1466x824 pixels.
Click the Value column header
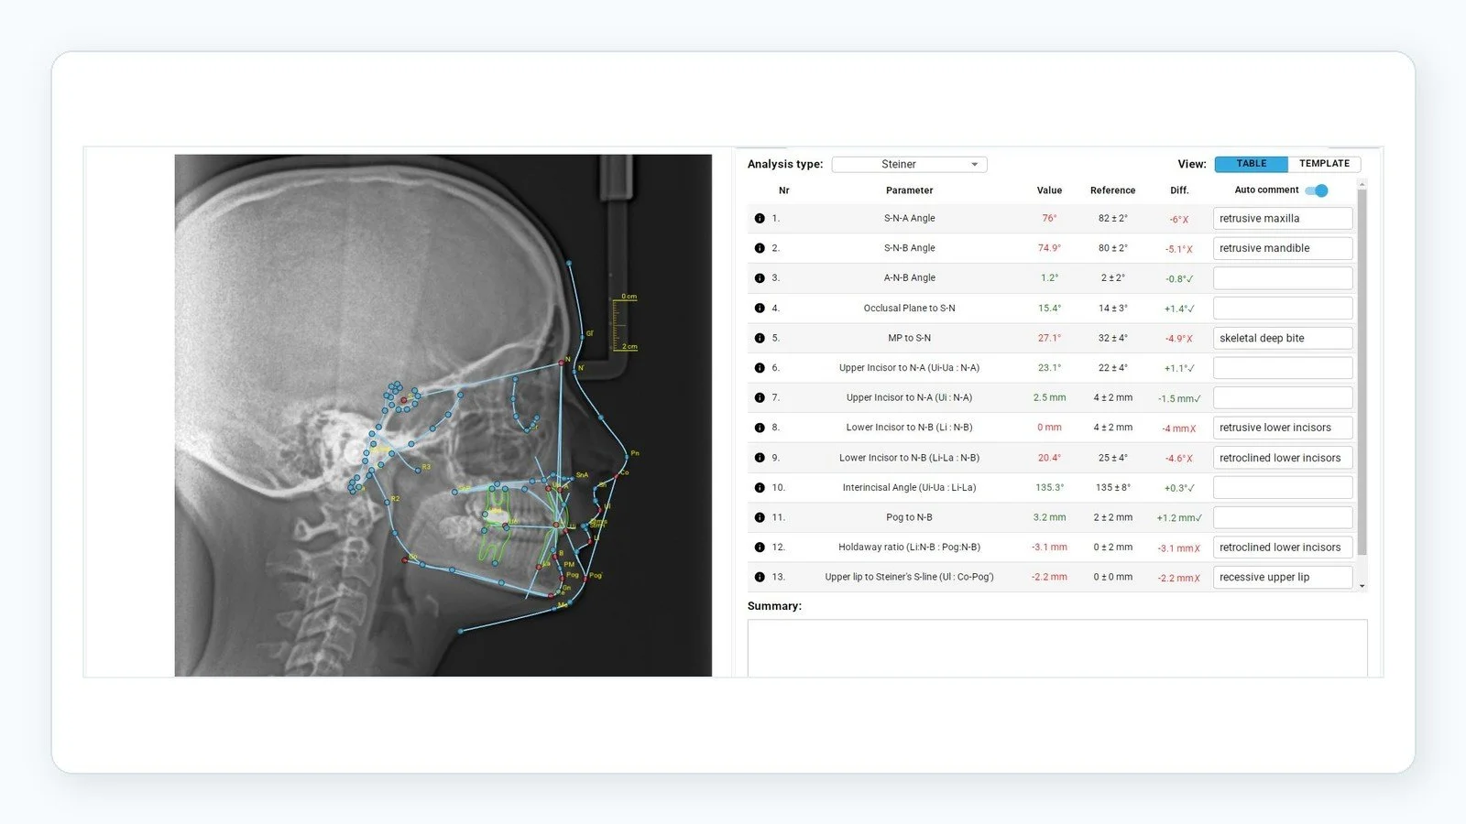(1049, 190)
